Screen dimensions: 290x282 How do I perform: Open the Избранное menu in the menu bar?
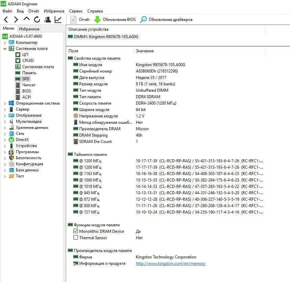(54, 11)
